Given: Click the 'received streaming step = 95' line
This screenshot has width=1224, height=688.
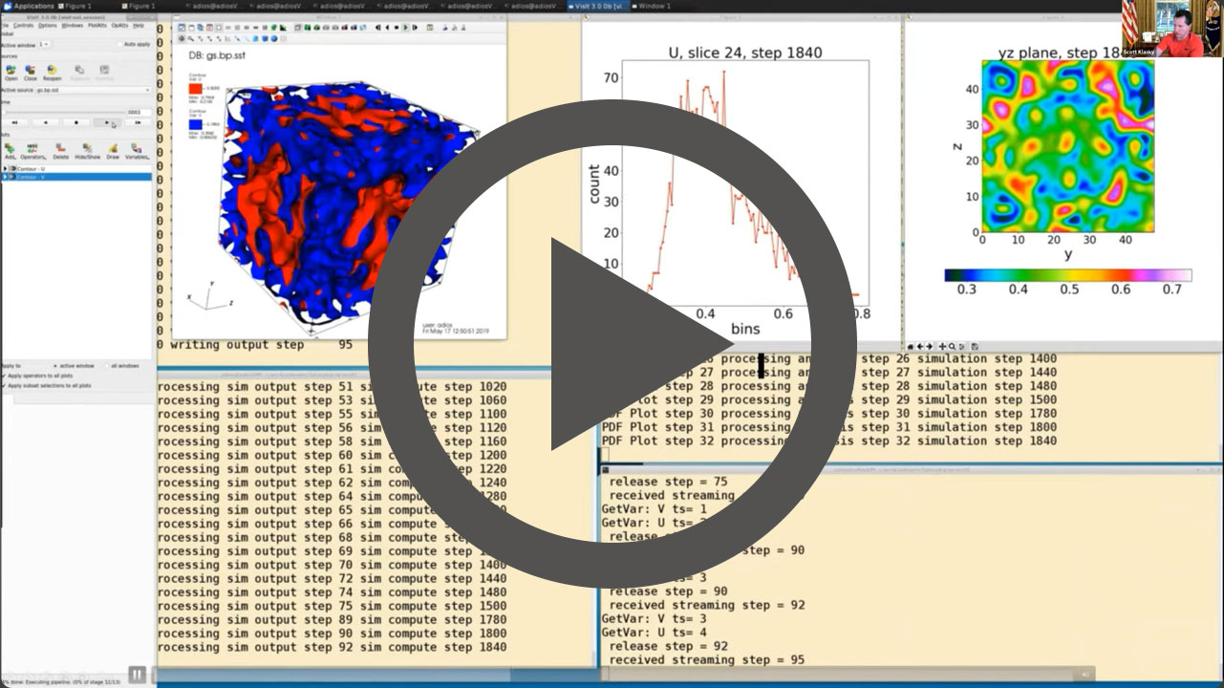Looking at the screenshot, I should [706, 660].
